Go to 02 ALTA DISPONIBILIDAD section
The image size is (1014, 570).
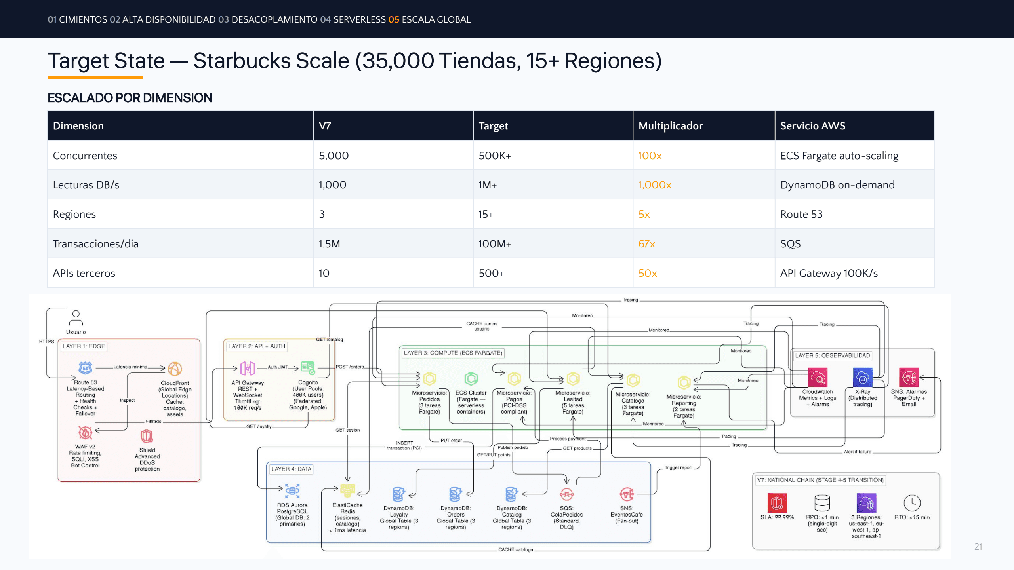click(162, 19)
